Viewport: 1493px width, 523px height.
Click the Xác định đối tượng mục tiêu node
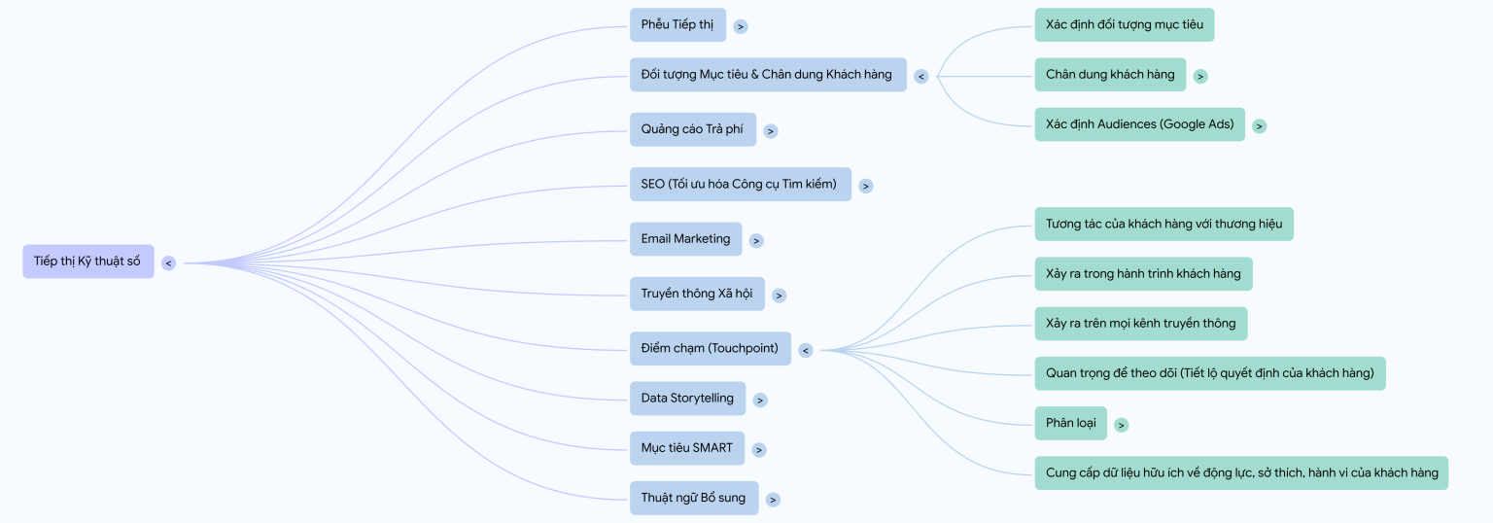click(1124, 25)
